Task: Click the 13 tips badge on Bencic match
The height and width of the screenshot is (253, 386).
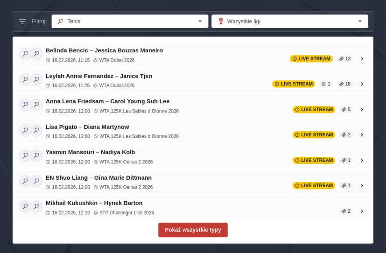Action: (345, 59)
